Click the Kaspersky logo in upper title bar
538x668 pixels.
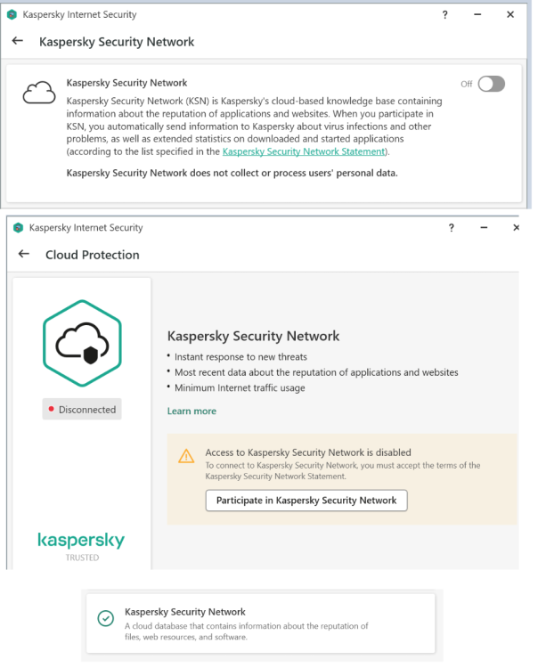click(12, 15)
